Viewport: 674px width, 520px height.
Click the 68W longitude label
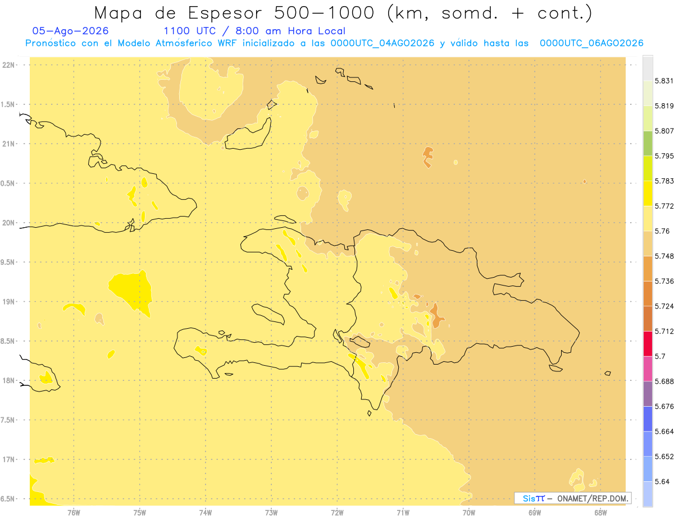point(600,512)
